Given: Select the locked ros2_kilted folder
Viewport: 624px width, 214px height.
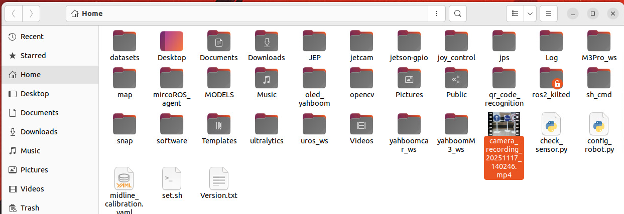Looking at the screenshot, I should point(551,78).
